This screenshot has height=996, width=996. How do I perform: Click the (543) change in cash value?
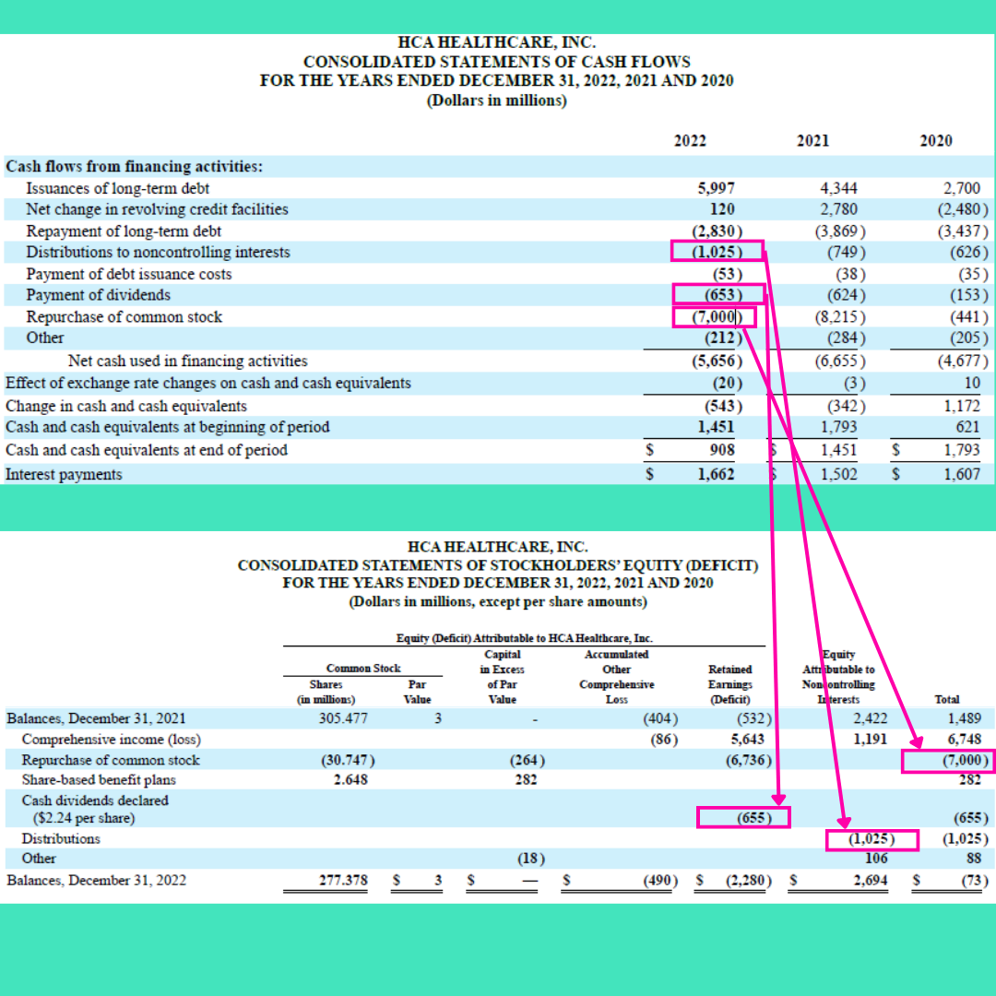pos(724,406)
